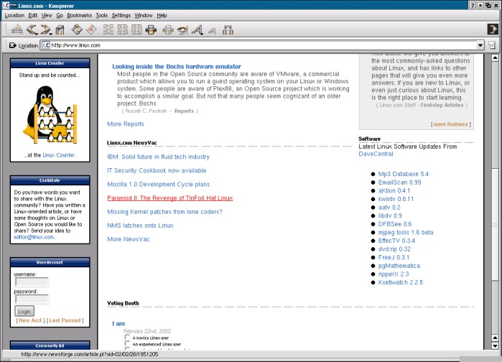Image resolution: width=502 pixels, height=362 pixels.
Task: Expand the location URL history dropdown
Action: click(480, 45)
